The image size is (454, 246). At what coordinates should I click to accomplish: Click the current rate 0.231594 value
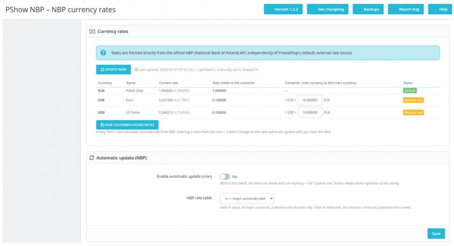166,100
